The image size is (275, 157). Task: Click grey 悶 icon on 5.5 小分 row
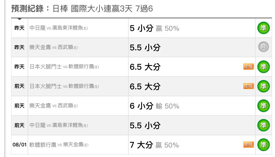(x=263, y=47)
